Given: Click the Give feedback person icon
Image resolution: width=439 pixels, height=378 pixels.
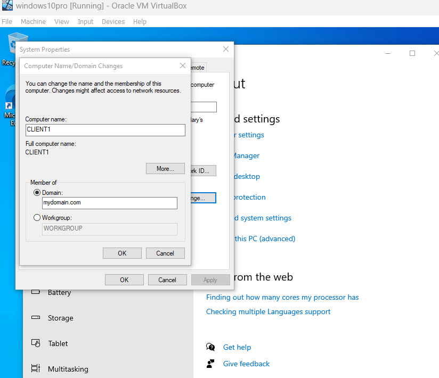Looking at the screenshot, I should click(210, 364).
